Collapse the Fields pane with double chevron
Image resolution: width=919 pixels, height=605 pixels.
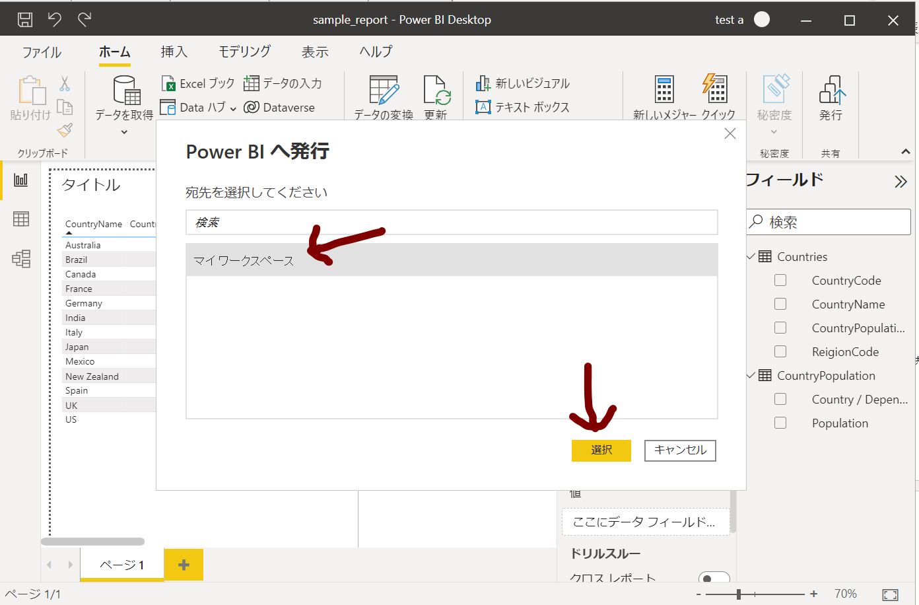pyautogui.click(x=901, y=182)
